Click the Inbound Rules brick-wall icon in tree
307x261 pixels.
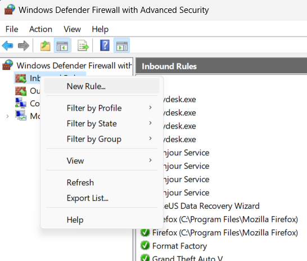tap(21, 79)
